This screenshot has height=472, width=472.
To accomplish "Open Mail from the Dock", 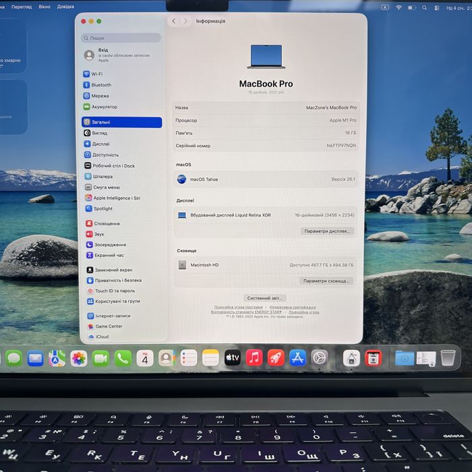I will point(35,358).
